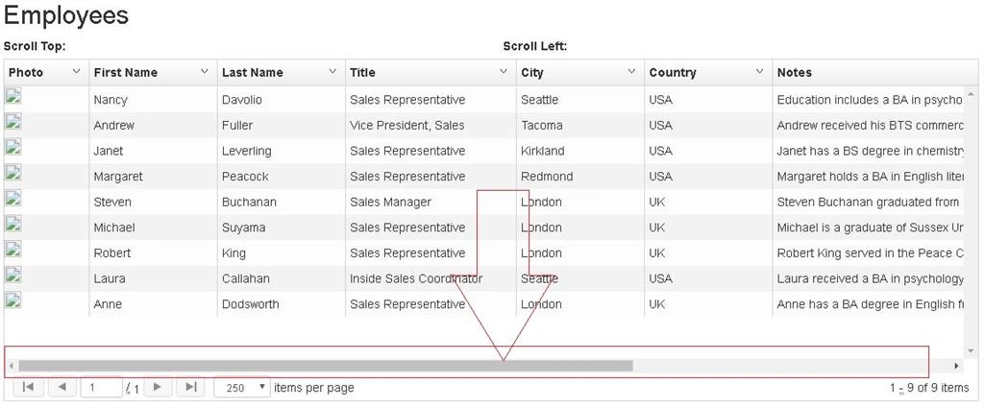The width and height of the screenshot is (984, 408).
Task: Click the left arrow of horizontal scrollbar
Action: pyautogui.click(x=11, y=366)
